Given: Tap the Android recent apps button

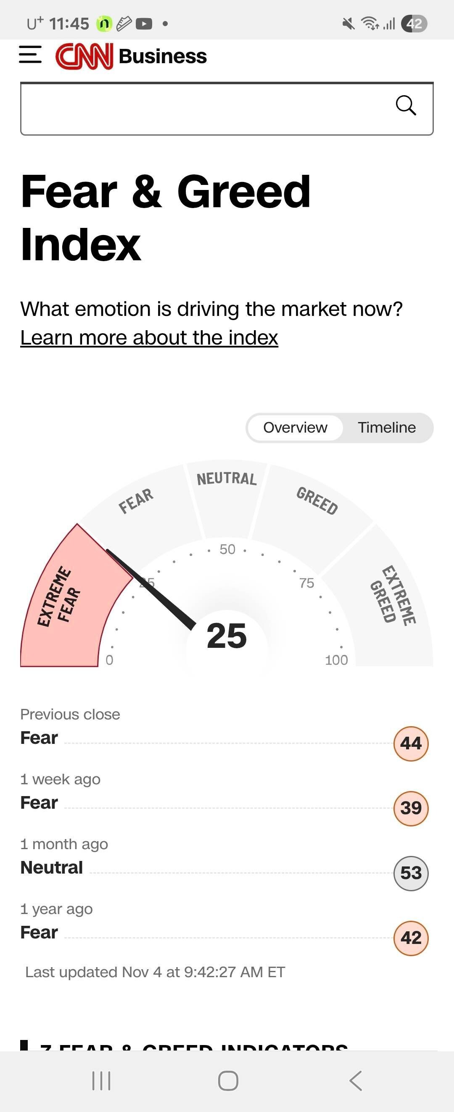Looking at the screenshot, I should (x=101, y=1080).
